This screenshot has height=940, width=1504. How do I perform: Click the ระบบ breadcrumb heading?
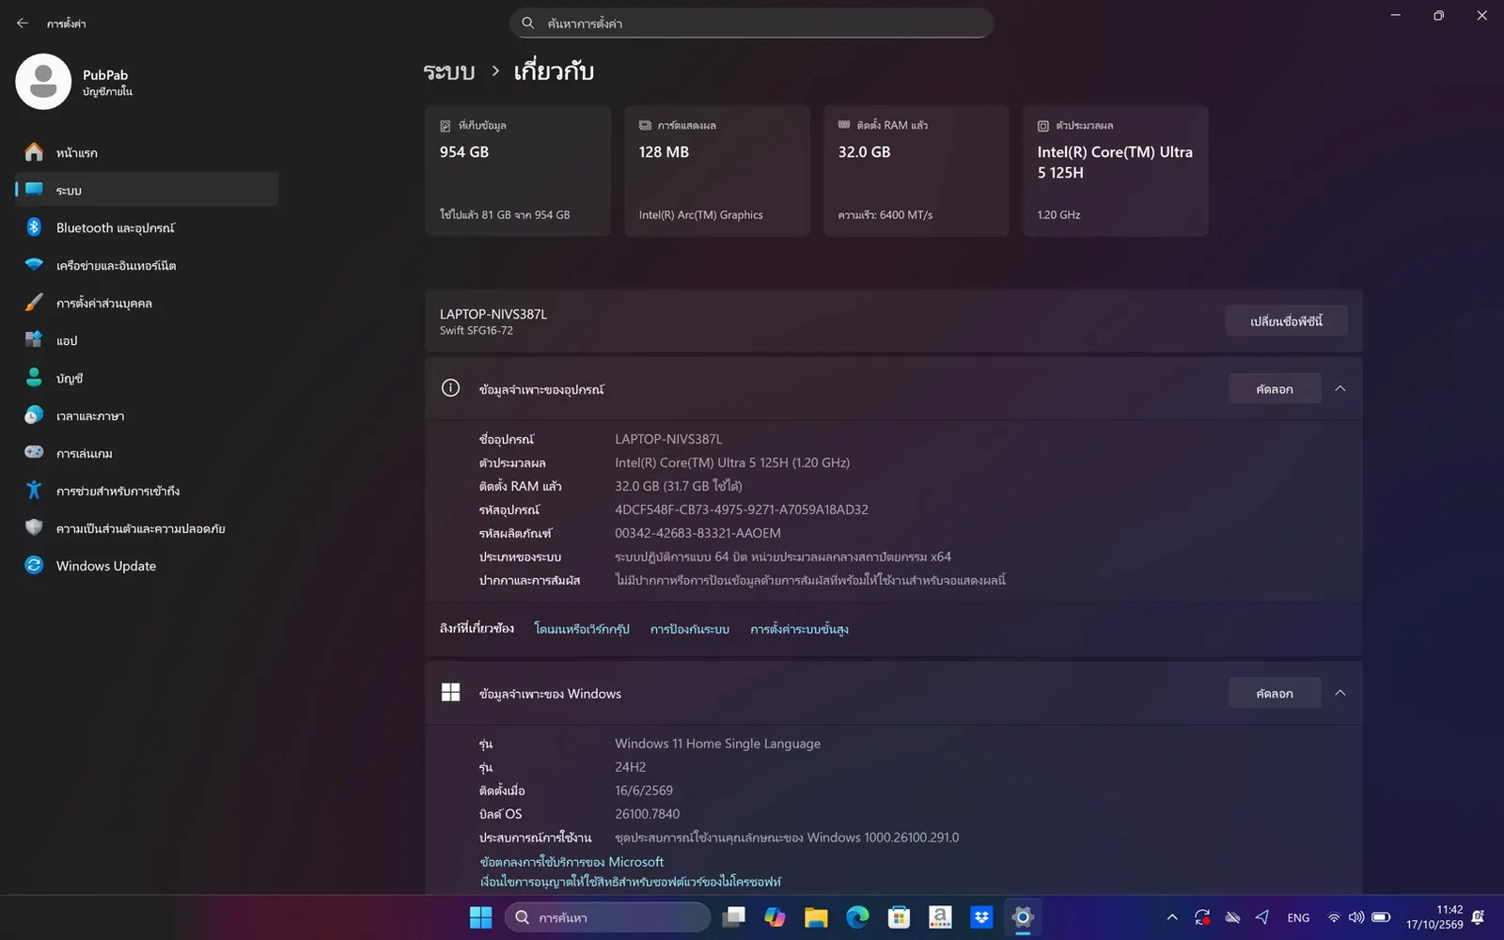click(449, 71)
